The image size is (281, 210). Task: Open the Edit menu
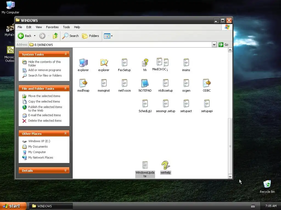tap(29, 27)
